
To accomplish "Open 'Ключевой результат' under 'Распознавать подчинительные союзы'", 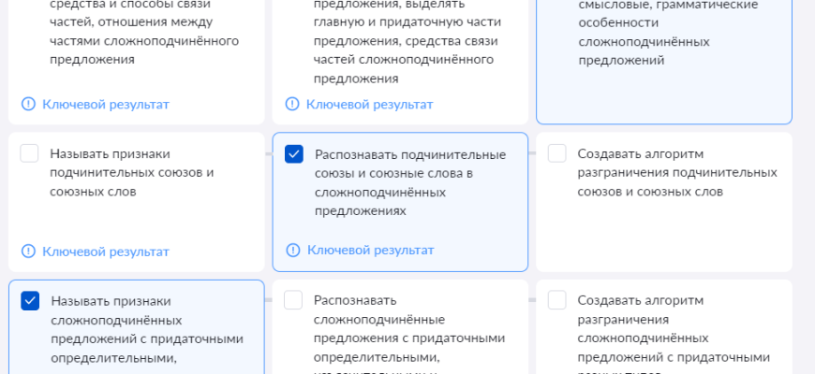I will point(370,250).
